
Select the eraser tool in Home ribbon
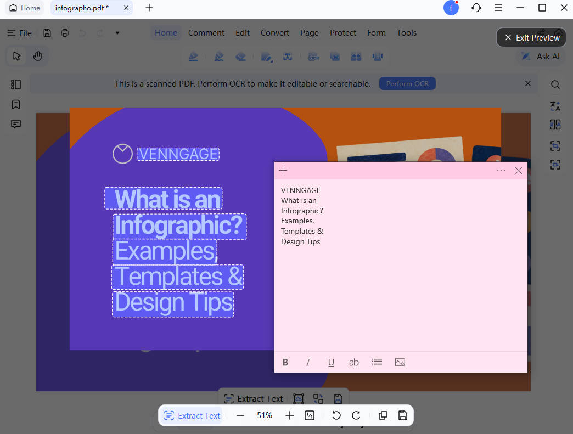tap(240, 57)
